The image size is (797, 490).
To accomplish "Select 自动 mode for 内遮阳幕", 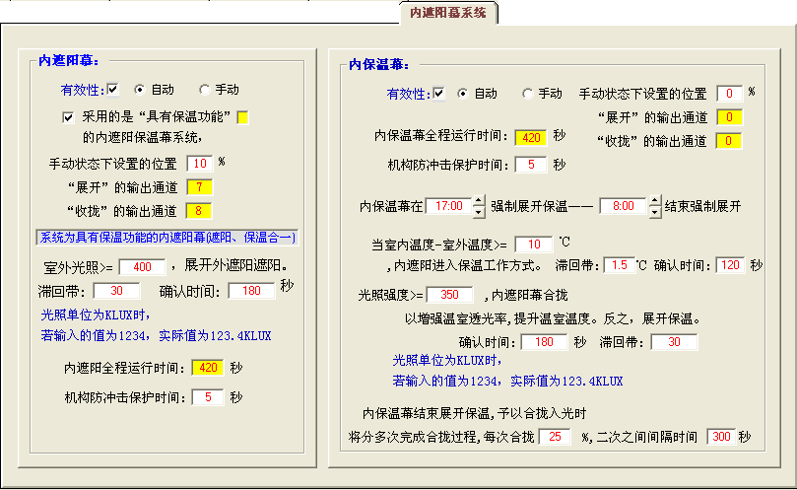I will [140, 89].
